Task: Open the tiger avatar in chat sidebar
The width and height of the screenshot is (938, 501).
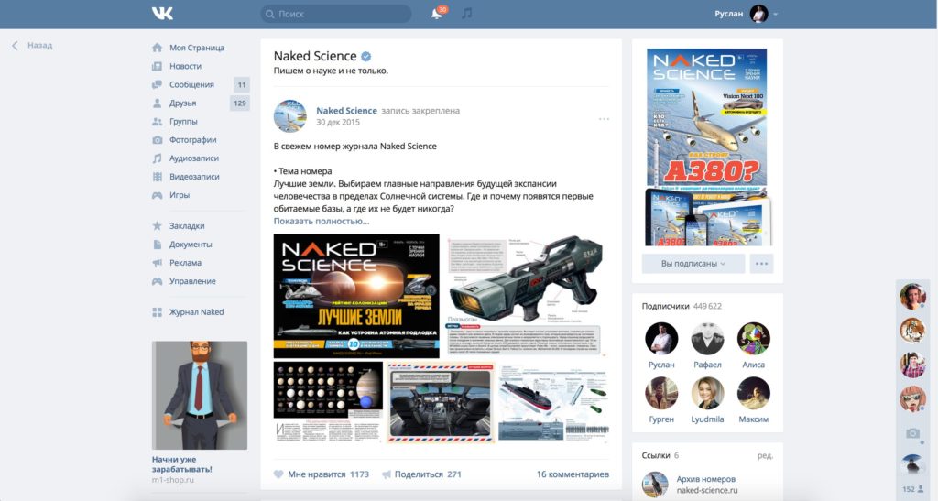Action: [913, 331]
